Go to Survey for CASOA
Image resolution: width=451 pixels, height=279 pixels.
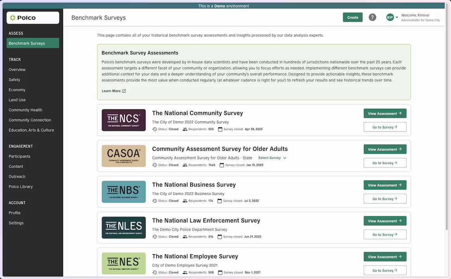click(x=385, y=163)
